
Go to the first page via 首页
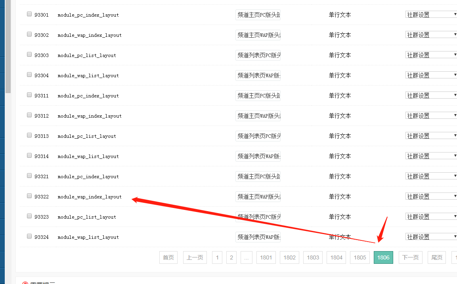(168, 257)
